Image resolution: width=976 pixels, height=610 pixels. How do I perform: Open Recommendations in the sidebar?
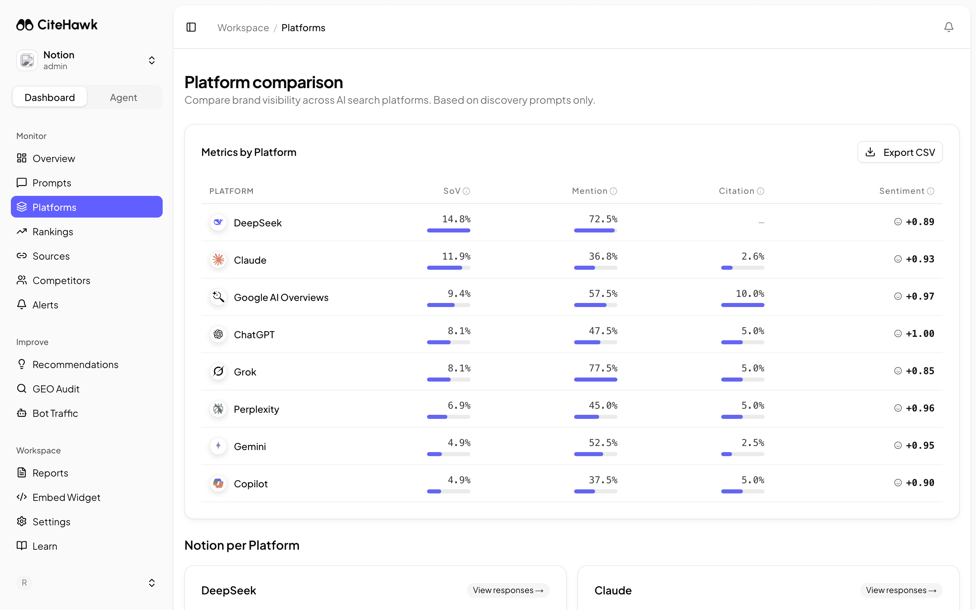(x=87, y=364)
